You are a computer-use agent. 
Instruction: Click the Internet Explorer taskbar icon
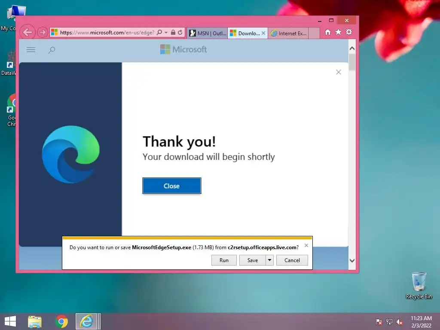point(87,321)
